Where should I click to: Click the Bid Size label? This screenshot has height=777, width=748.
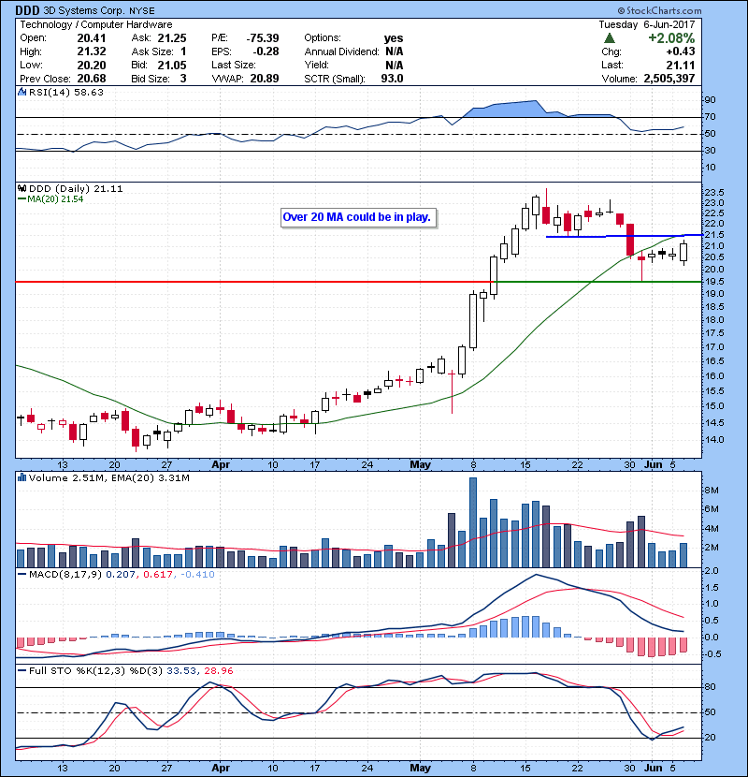click(x=151, y=79)
